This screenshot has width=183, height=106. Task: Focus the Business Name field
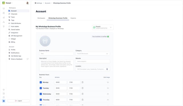point(56,54)
